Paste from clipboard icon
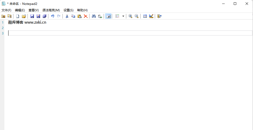253x130 pixels. pos(79,16)
